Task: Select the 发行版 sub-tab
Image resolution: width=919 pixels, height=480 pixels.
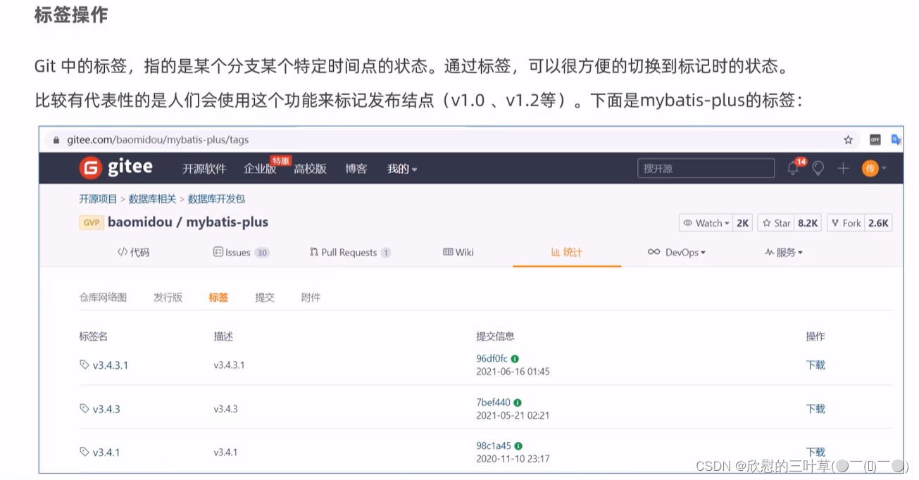Action: point(168,297)
